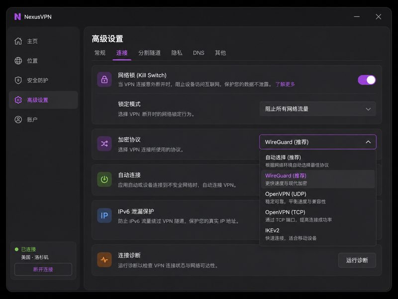Go to 安全防护 in the sidebar
The image size is (398, 299).
tap(43, 80)
